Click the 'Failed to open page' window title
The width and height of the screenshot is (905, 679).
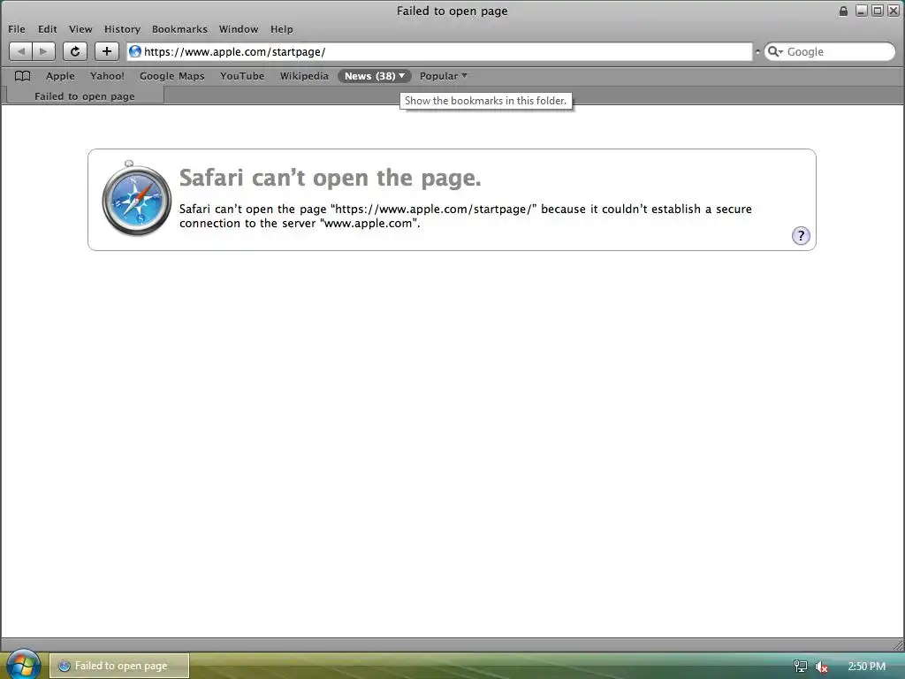pyautogui.click(x=452, y=11)
